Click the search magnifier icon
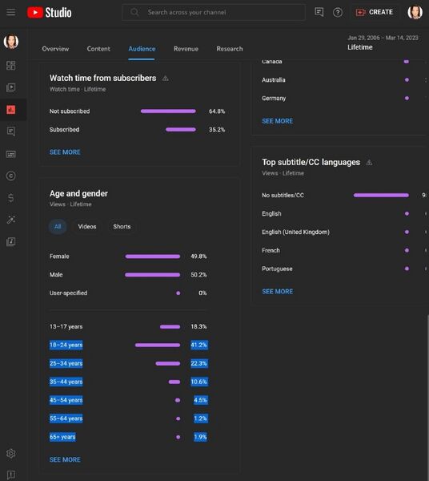The image size is (429, 481). [134, 12]
